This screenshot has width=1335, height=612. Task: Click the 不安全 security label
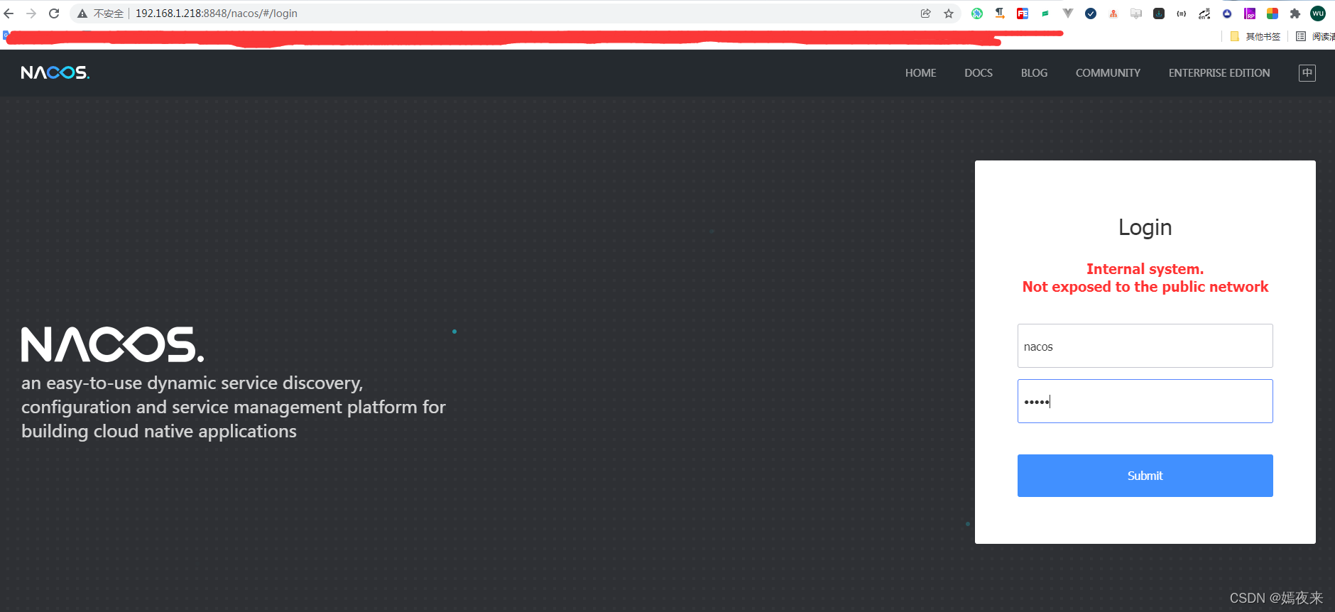(108, 13)
